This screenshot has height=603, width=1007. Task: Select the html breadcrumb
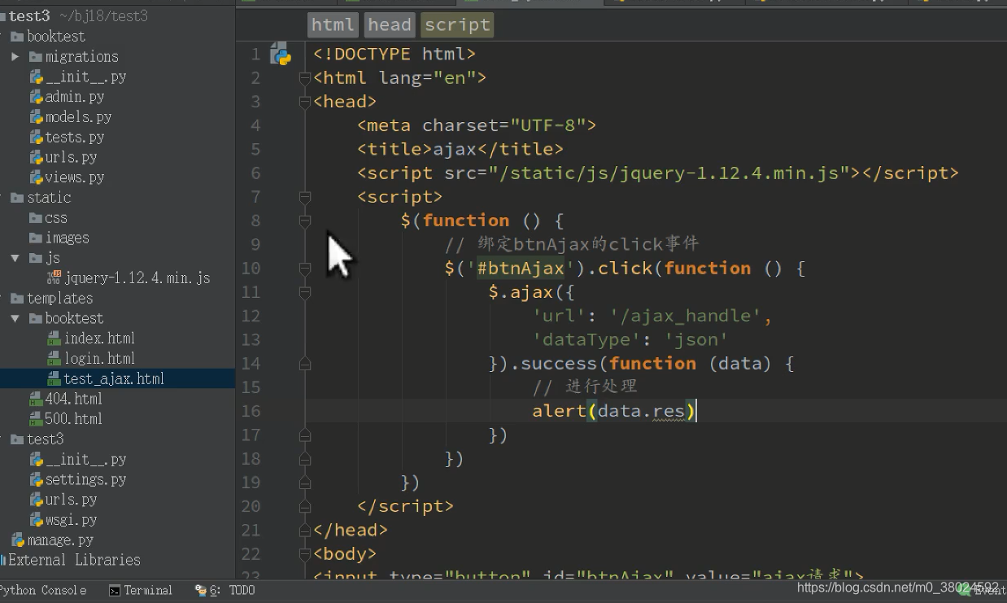point(333,25)
